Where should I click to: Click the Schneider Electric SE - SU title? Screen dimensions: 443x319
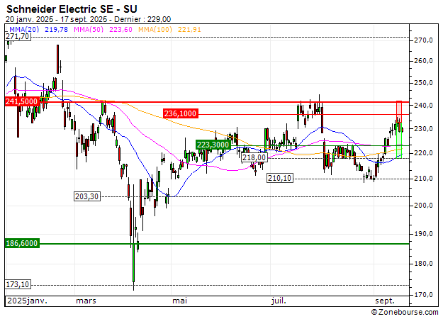[x=67, y=9]
